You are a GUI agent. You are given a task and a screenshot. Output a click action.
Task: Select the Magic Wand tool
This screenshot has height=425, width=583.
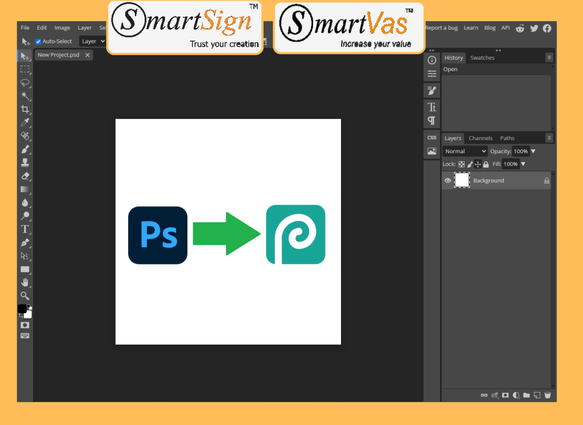(25, 96)
